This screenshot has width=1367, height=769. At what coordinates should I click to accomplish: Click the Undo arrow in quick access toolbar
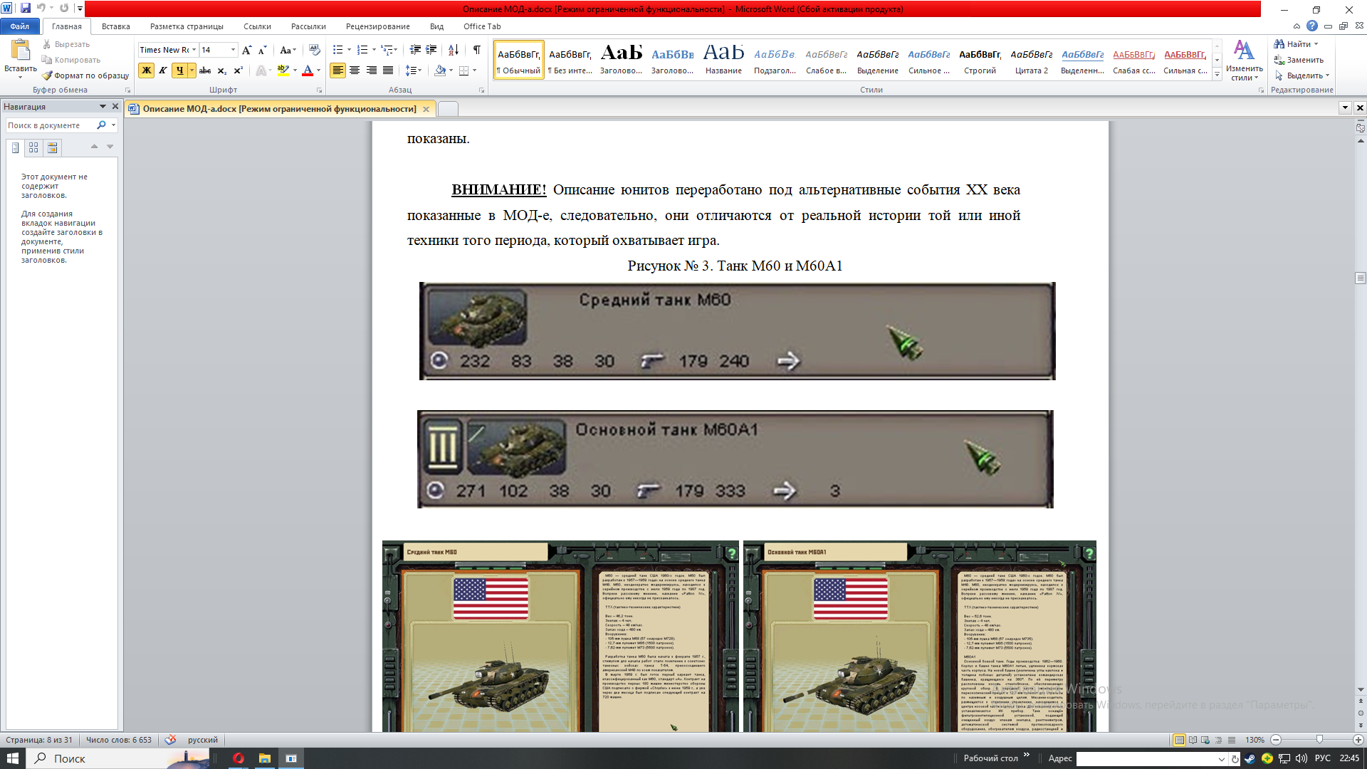point(41,9)
